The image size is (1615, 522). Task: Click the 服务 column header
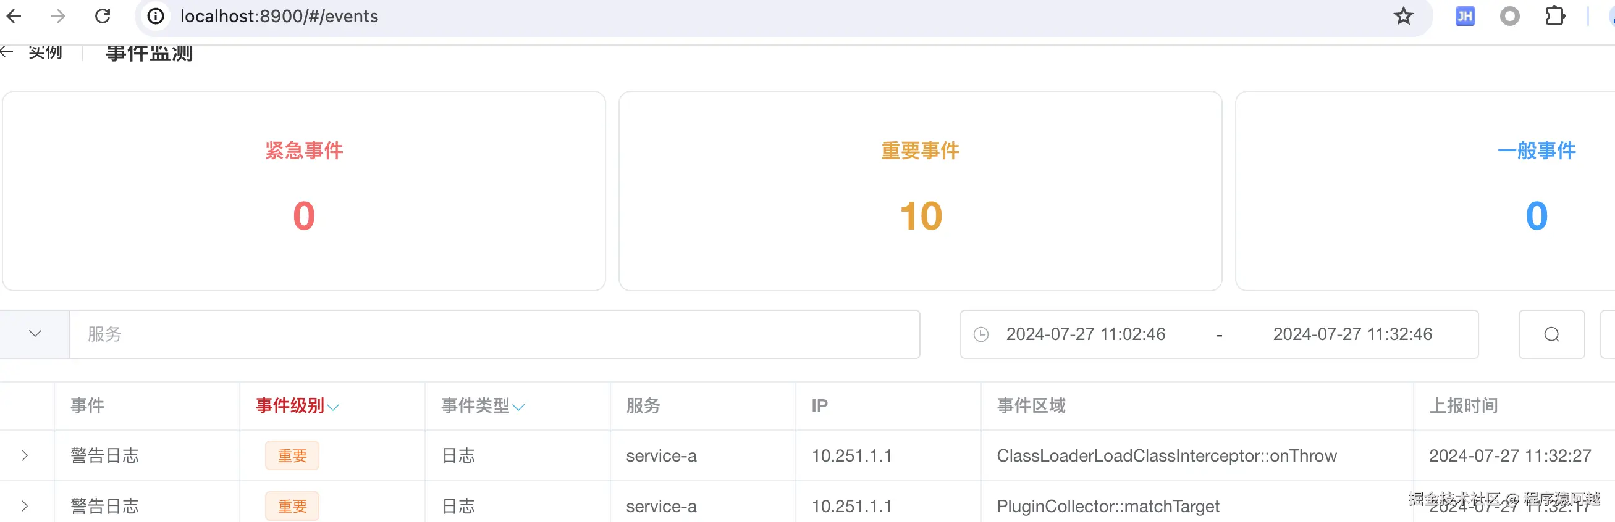(x=643, y=405)
